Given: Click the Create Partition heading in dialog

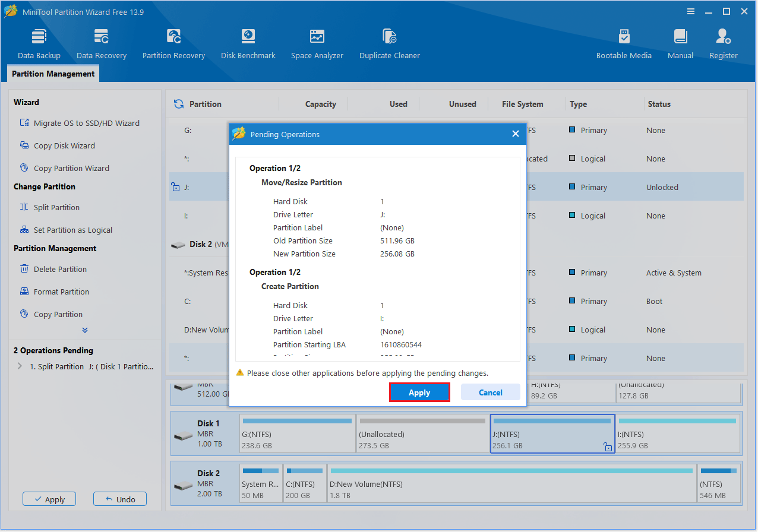Looking at the screenshot, I should coord(290,286).
